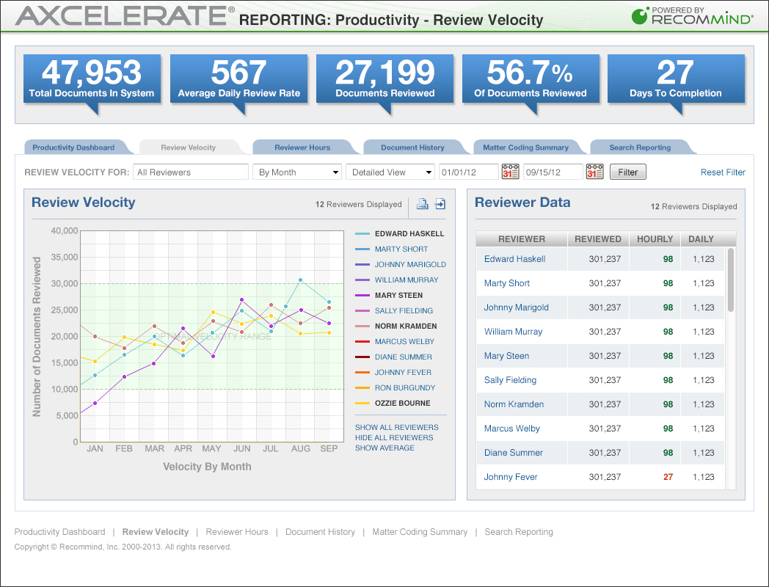Click the REVIEWED column header
The height and width of the screenshot is (587, 769).
[598, 238]
